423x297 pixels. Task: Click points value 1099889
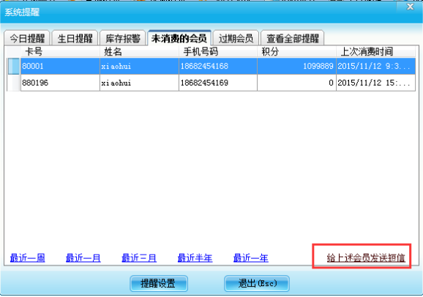tap(296, 66)
